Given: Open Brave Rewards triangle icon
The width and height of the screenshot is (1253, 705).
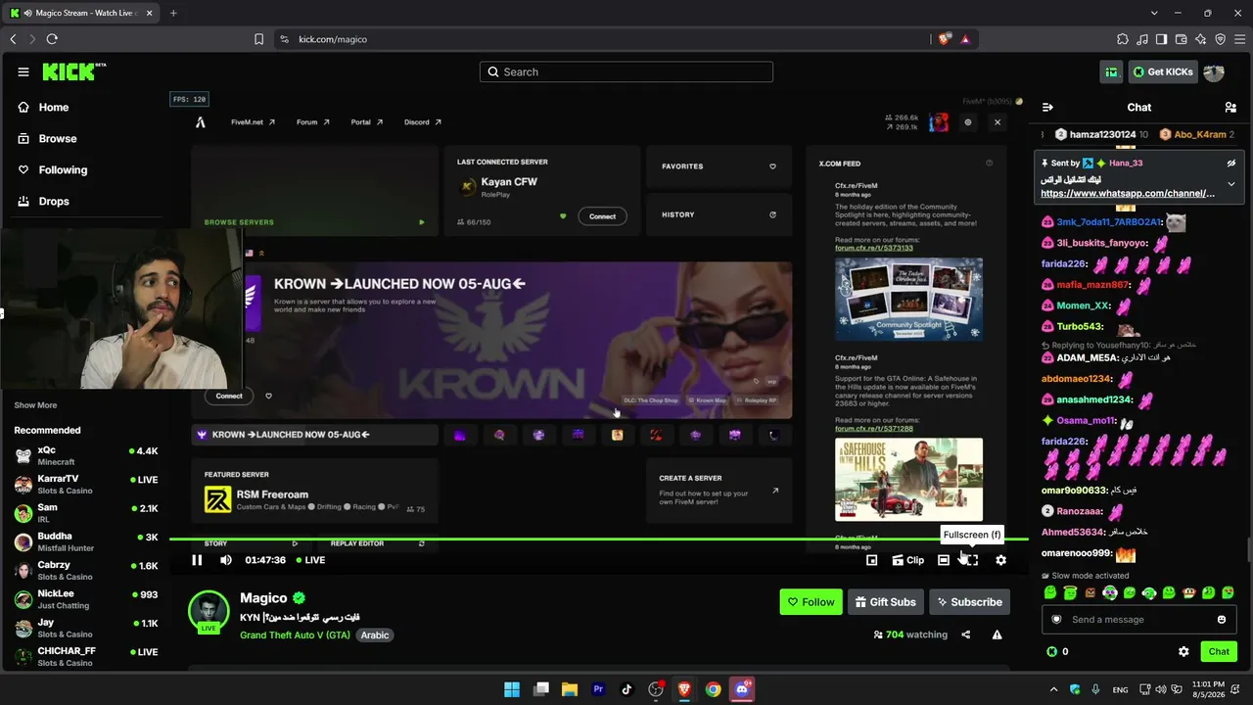Looking at the screenshot, I should coord(965,39).
